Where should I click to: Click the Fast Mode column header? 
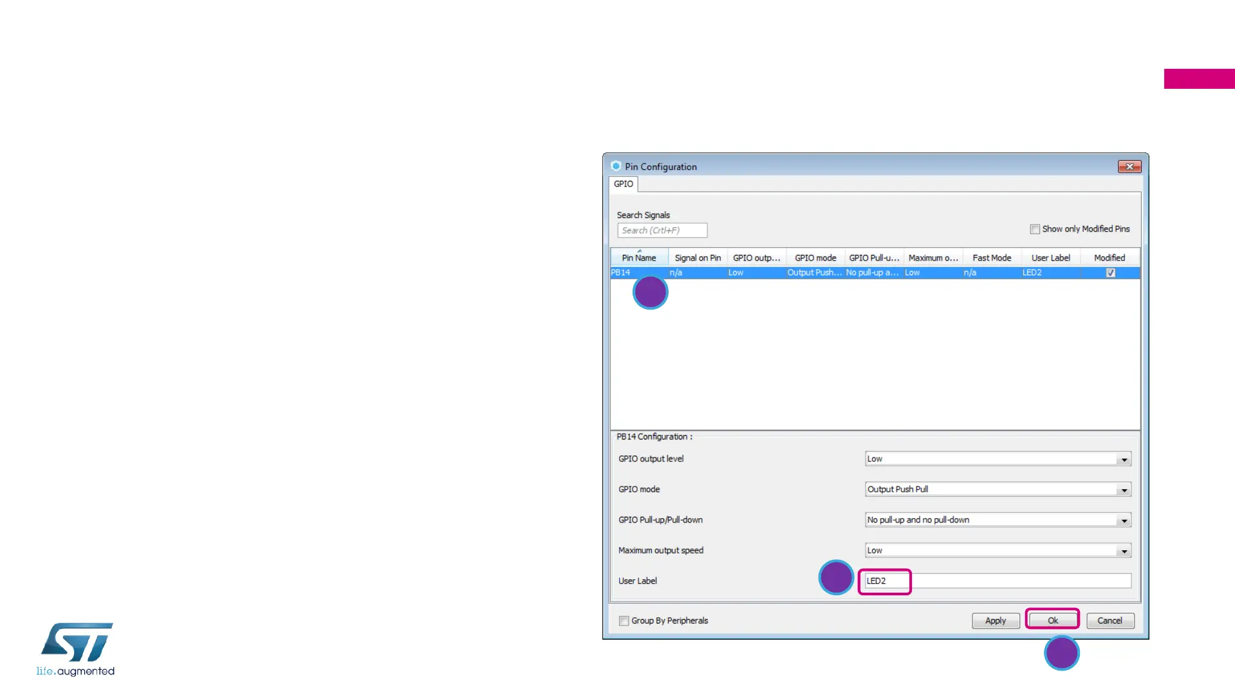992,258
